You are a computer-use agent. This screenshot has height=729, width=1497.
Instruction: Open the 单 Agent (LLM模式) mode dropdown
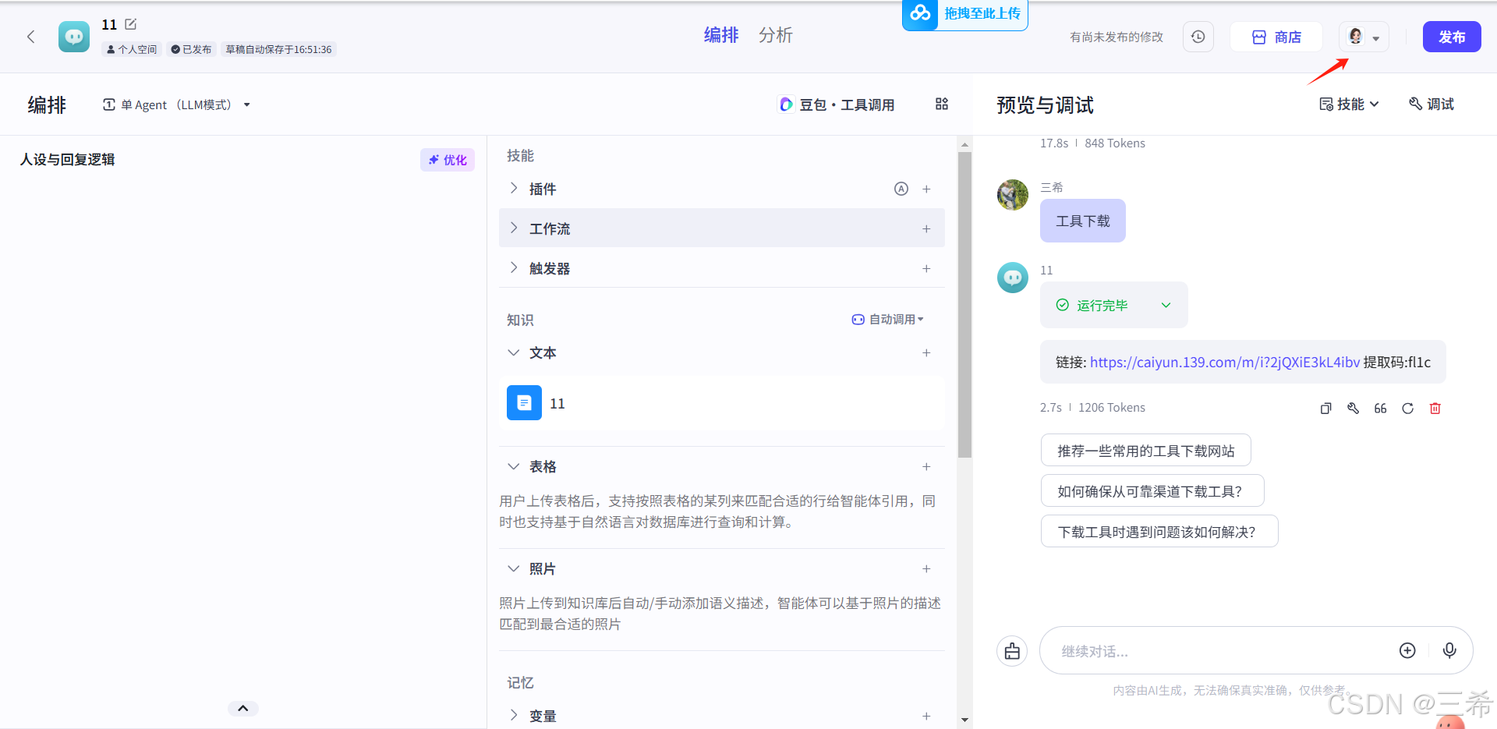(176, 104)
